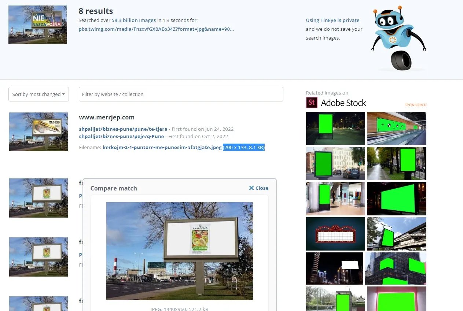The width and height of the screenshot is (463, 311).
Task: Open the Sort by most changed dropdown
Action: point(38,94)
